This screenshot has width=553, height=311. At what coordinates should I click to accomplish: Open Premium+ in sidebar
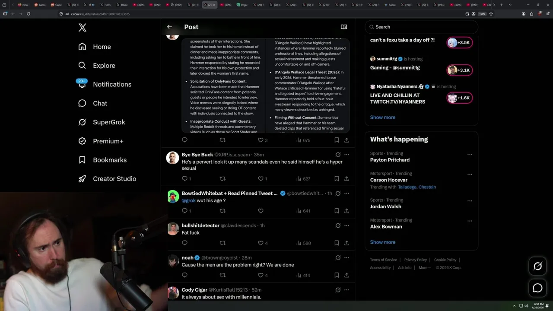[x=101, y=141]
